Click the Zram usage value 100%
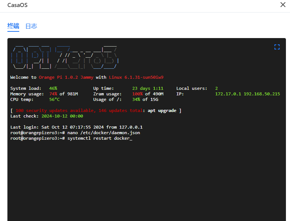 click(137, 94)
